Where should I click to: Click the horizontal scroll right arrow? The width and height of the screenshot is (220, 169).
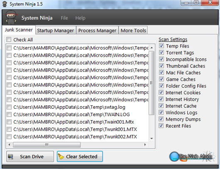pos(145,145)
